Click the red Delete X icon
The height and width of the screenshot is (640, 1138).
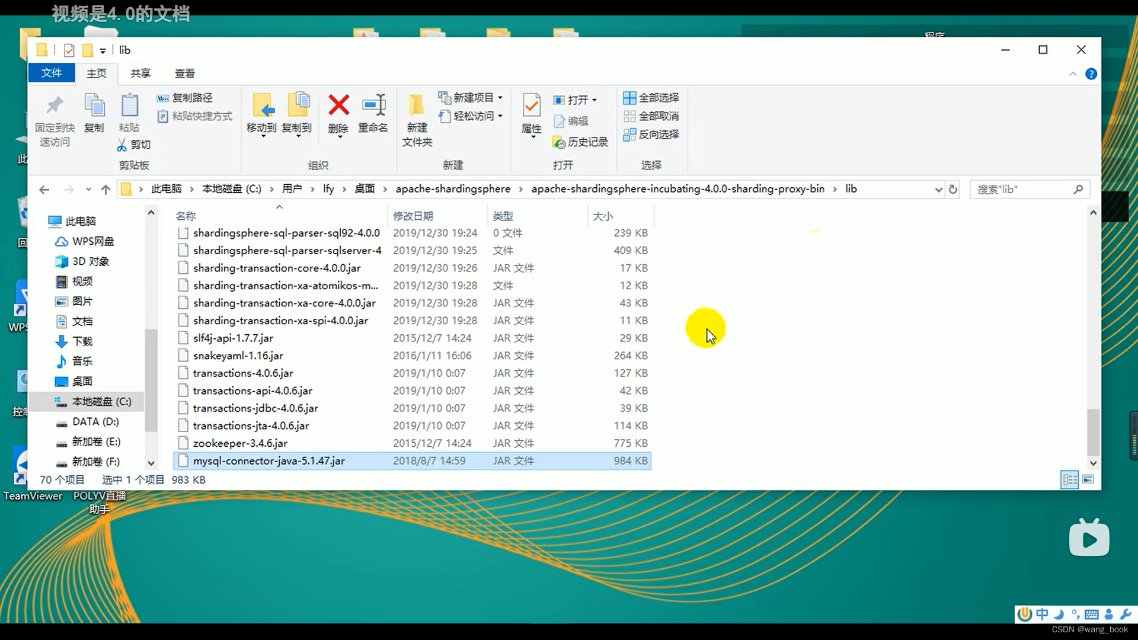(338, 105)
